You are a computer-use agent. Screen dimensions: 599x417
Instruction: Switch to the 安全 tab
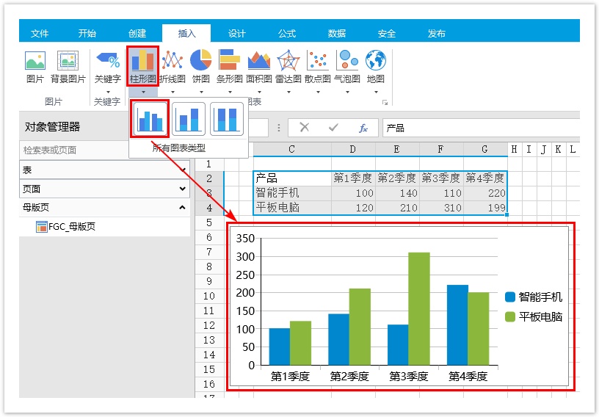click(x=387, y=34)
